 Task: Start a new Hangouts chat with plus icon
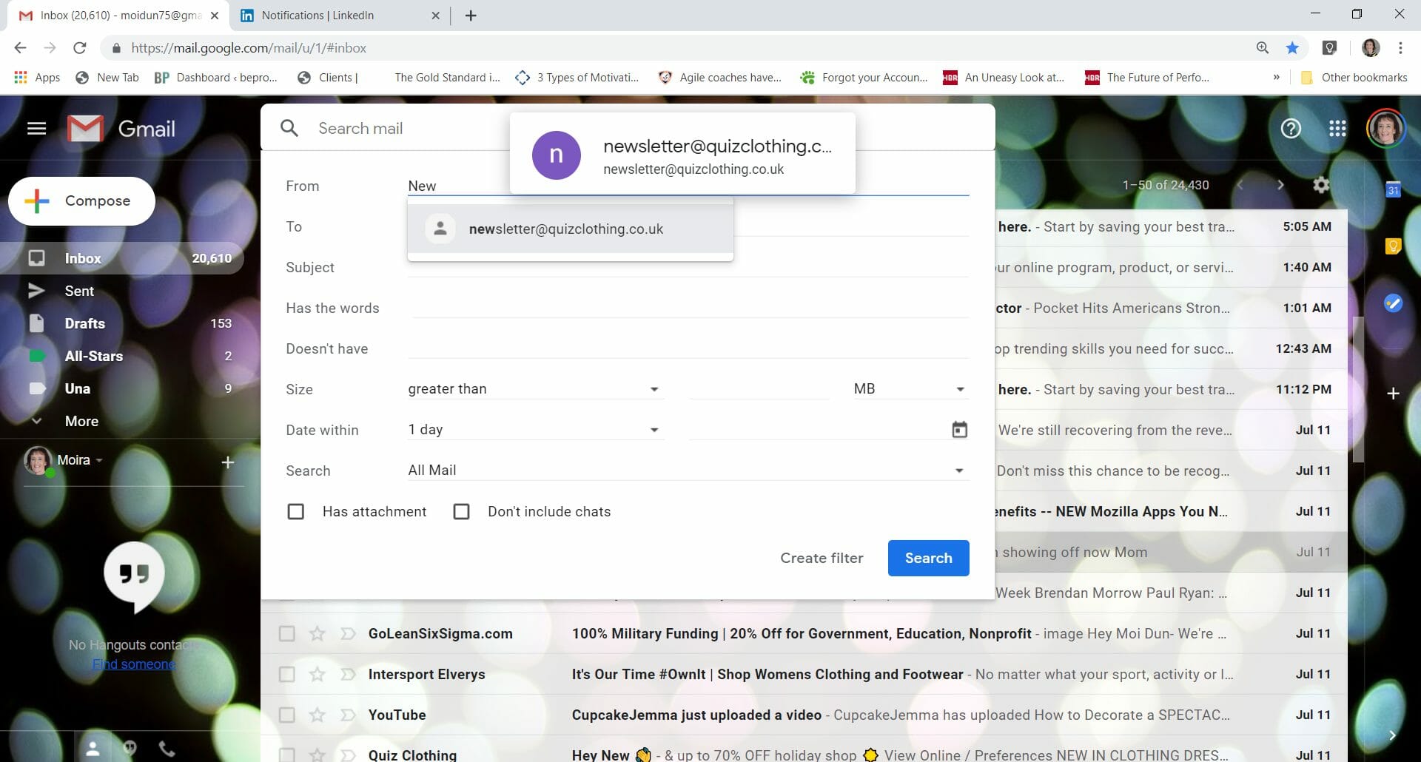(x=228, y=462)
